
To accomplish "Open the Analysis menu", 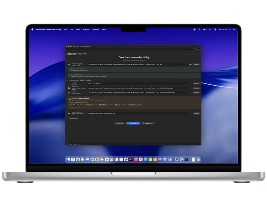I will (x=86, y=29).
